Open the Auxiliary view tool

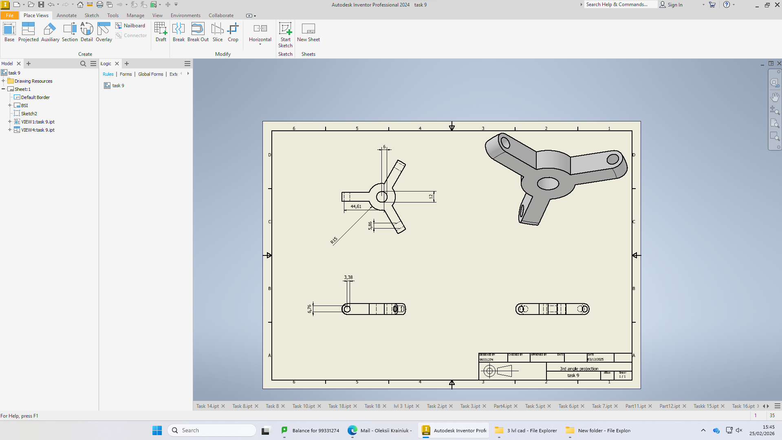50,32
